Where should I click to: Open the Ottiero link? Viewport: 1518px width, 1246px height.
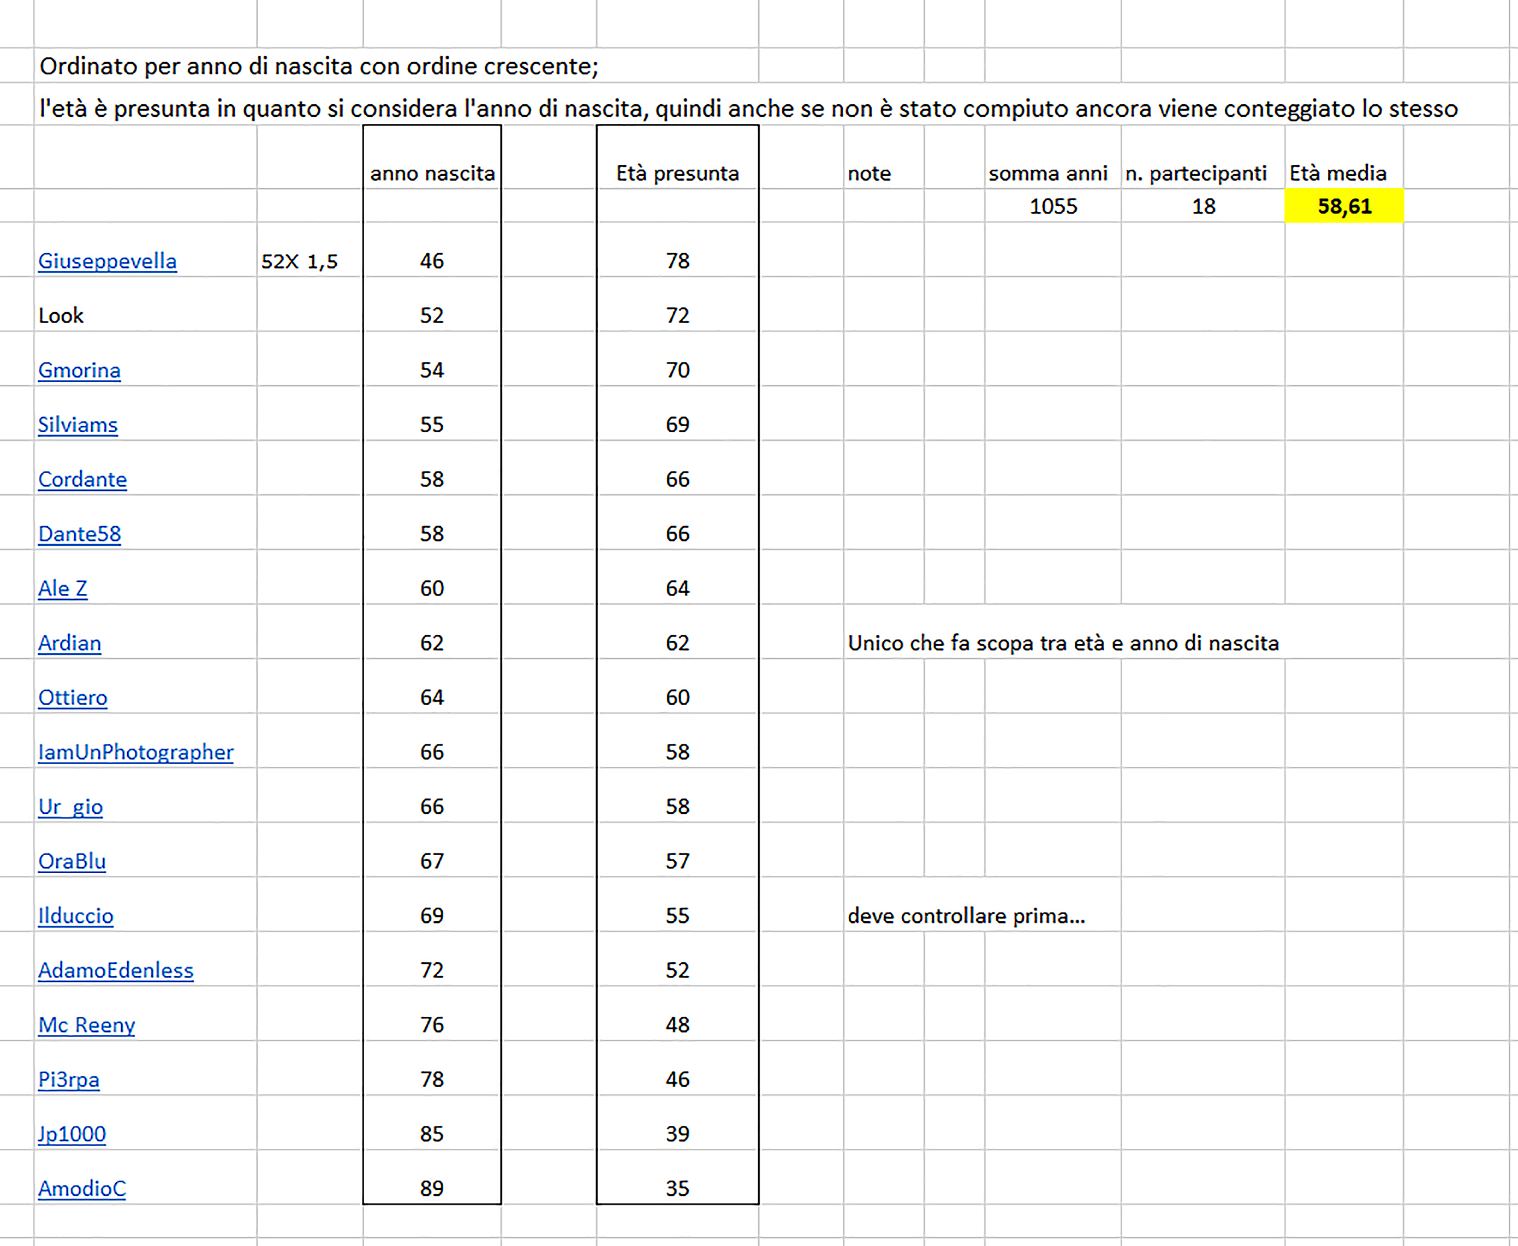(x=73, y=697)
